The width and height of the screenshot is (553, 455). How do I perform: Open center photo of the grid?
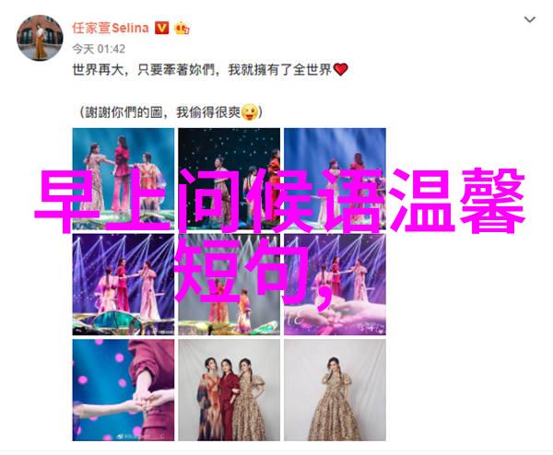pos(229,285)
